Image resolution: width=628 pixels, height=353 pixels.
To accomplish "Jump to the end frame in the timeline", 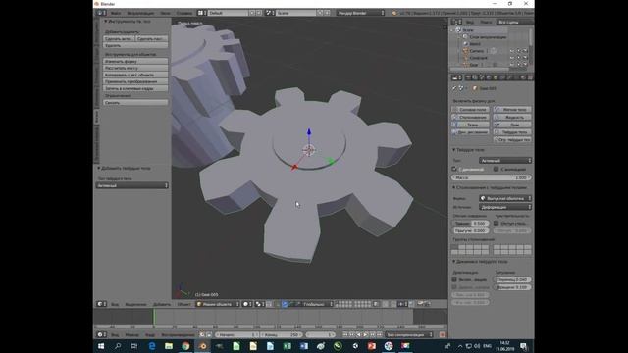I will click(380, 334).
